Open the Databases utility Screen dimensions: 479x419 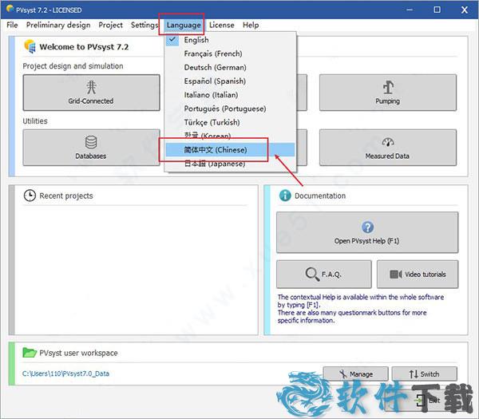(91, 147)
